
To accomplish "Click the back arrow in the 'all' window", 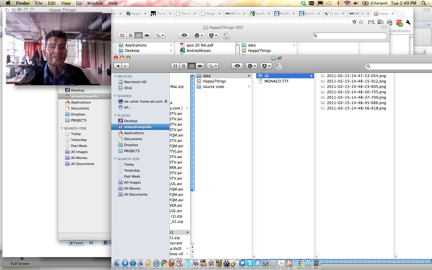I will [118, 66].
